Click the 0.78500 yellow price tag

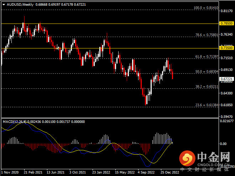(x=226, y=24)
